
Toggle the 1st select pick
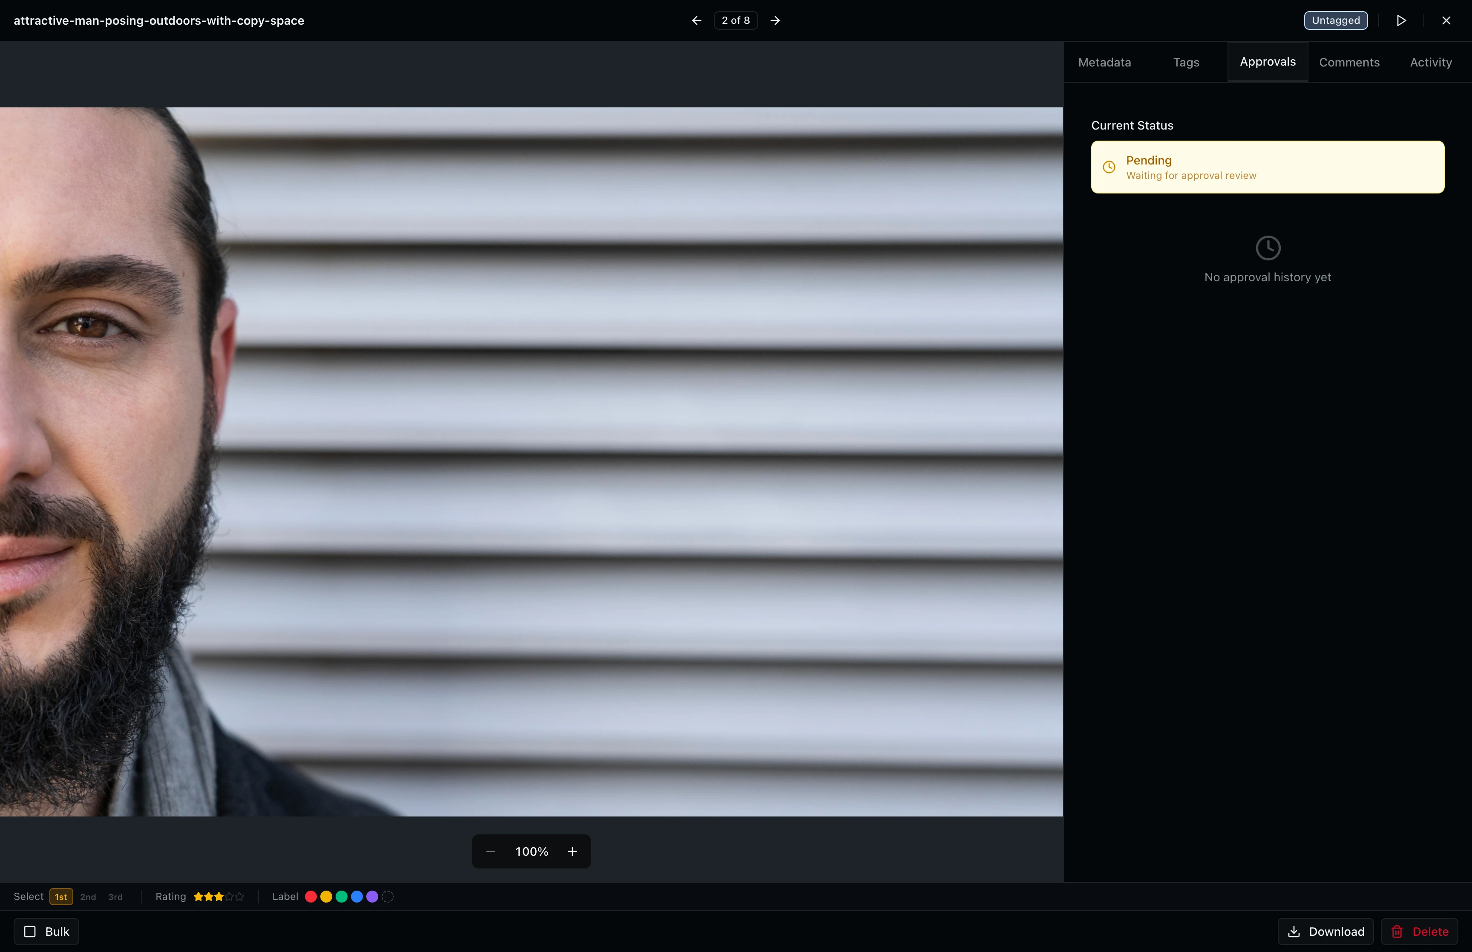61,897
